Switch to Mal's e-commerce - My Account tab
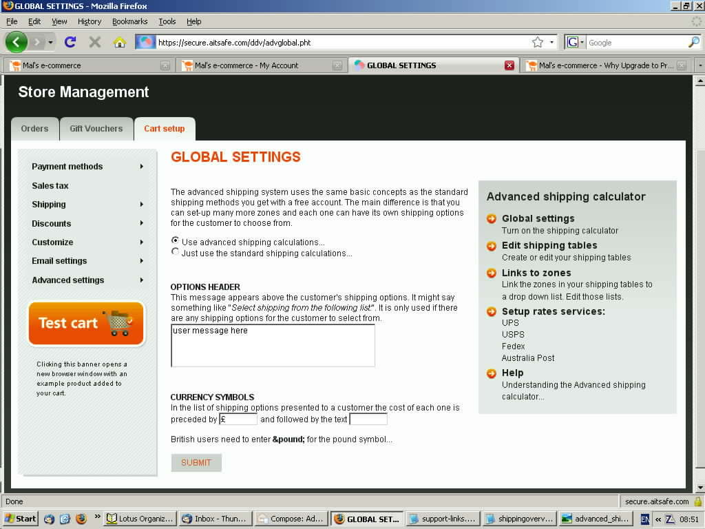The image size is (705, 529). (260, 65)
